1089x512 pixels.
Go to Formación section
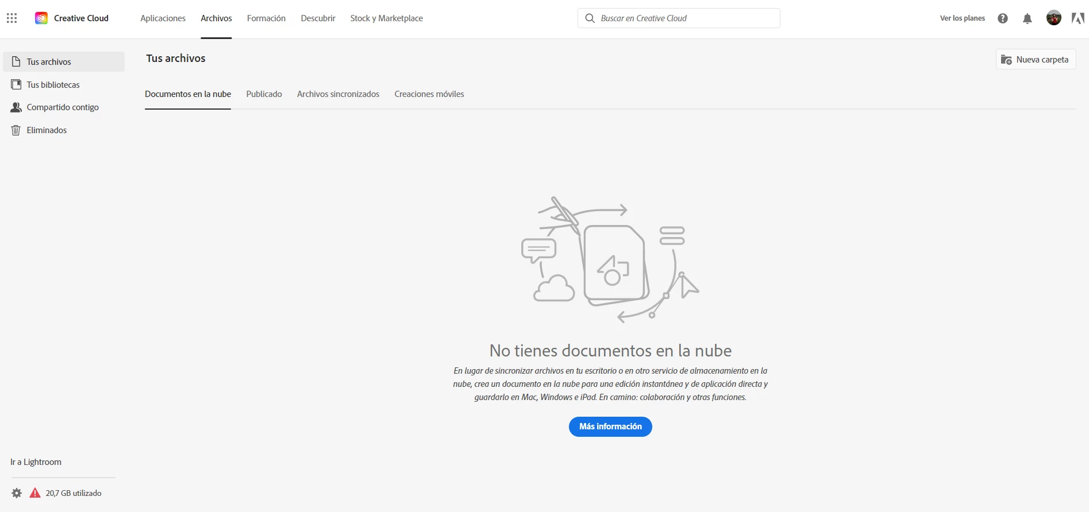tap(266, 18)
